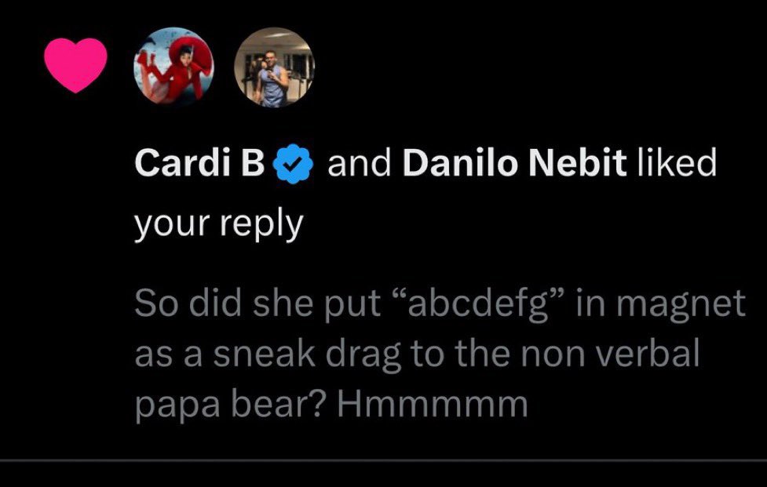Image resolution: width=767 pixels, height=487 pixels.
Task: Click the pink heart like icon
Action: pyautogui.click(x=75, y=65)
